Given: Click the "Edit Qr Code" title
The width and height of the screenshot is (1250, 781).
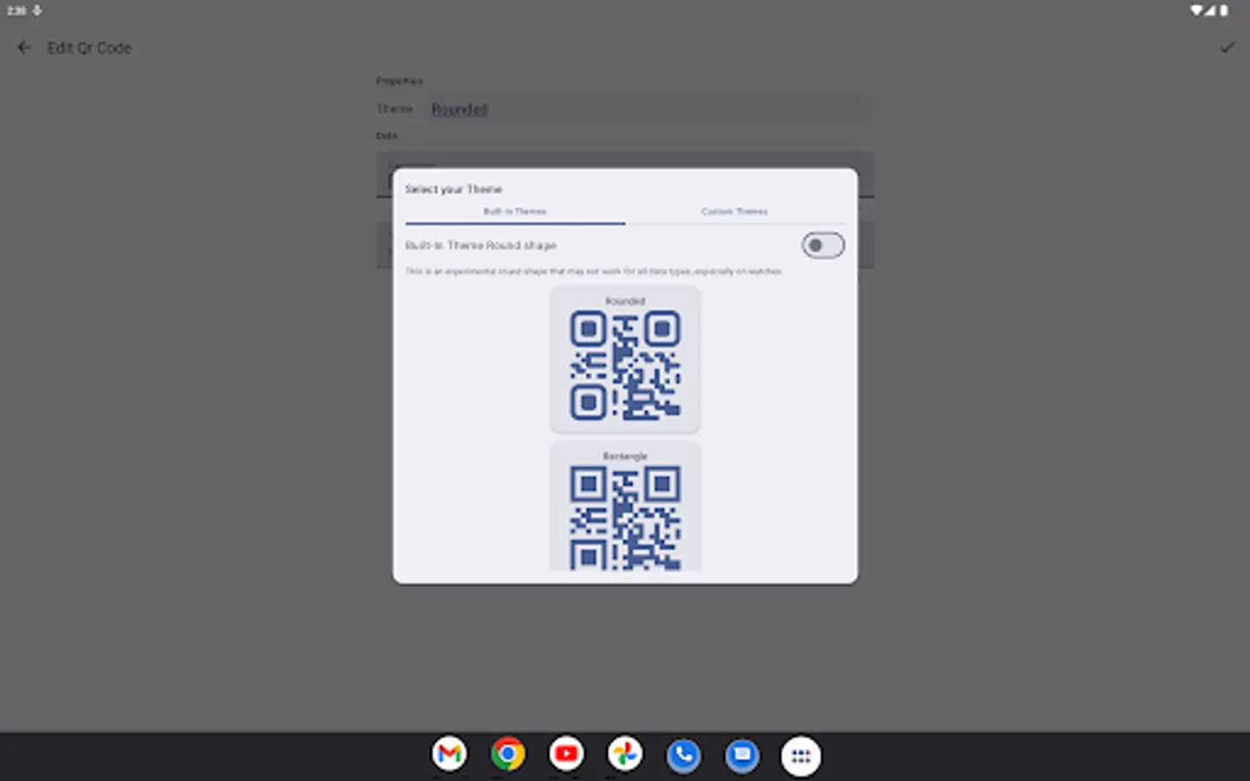Looking at the screenshot, I should [x=89, y=48].
